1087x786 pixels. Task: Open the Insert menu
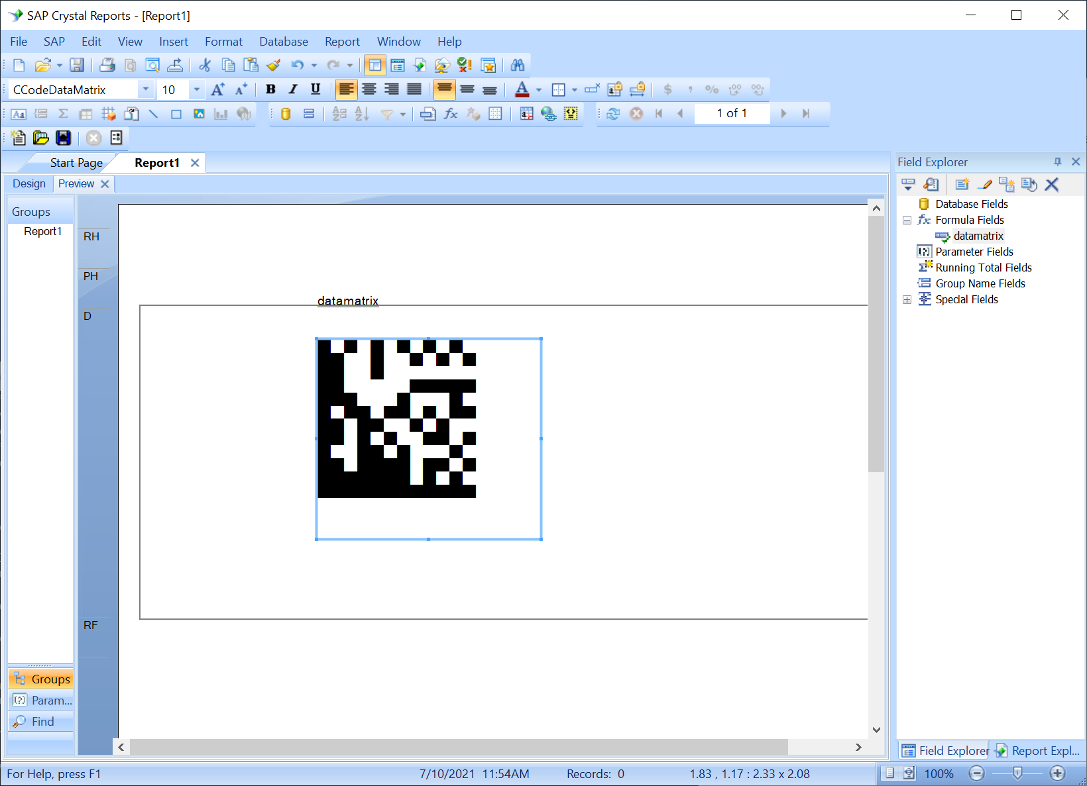(x=174, y=42)
